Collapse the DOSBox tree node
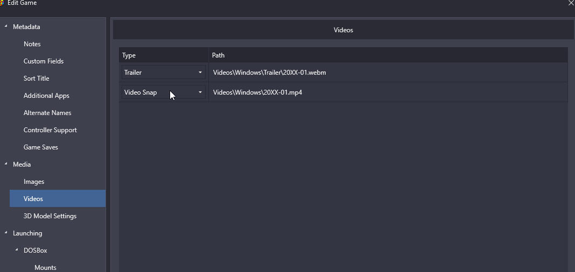575x272 pixels. [x=17, y=250]
